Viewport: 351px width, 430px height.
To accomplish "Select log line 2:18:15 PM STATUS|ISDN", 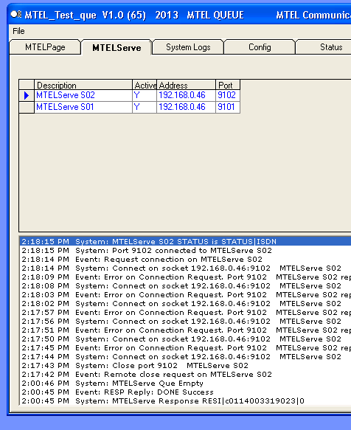I will click(186, 242).
